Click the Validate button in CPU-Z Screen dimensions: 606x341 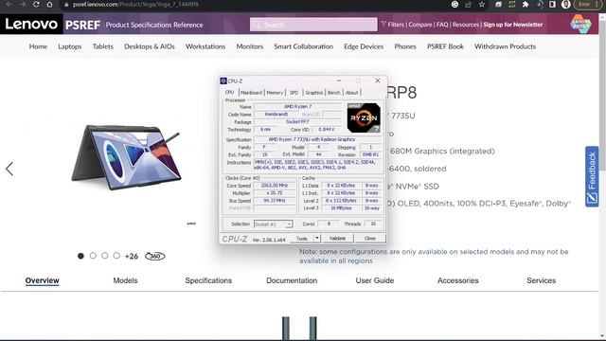point(337,238)
